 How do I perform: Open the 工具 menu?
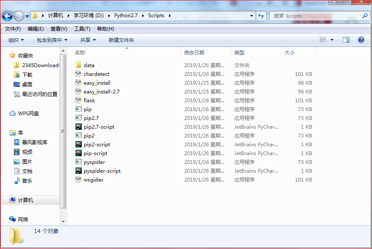[x=82, y=29]
